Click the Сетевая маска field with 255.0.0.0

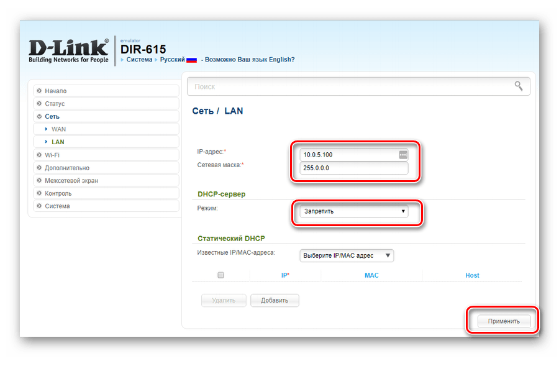coord(353,168)
